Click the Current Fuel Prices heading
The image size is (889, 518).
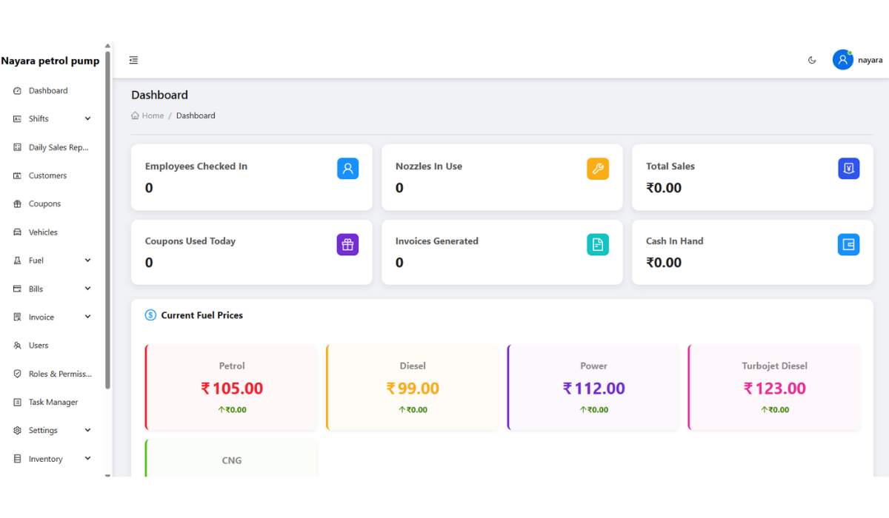click(x=202, y=315)
